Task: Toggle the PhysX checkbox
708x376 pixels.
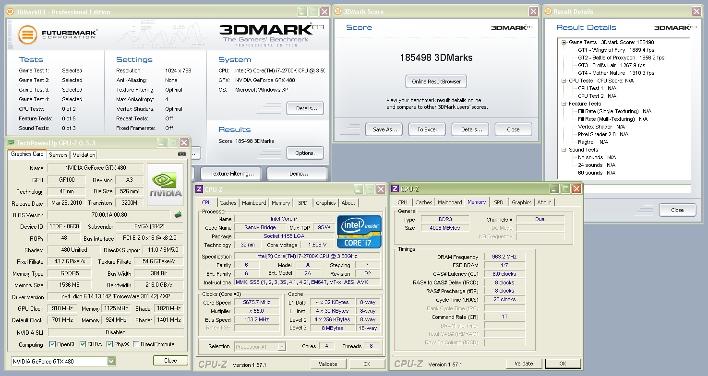Action: (x=110, y=344)
